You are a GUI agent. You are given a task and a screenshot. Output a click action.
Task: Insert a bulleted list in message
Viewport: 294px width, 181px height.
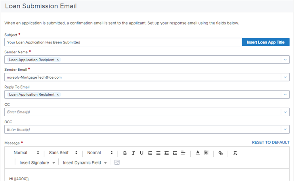coord(158,153)
